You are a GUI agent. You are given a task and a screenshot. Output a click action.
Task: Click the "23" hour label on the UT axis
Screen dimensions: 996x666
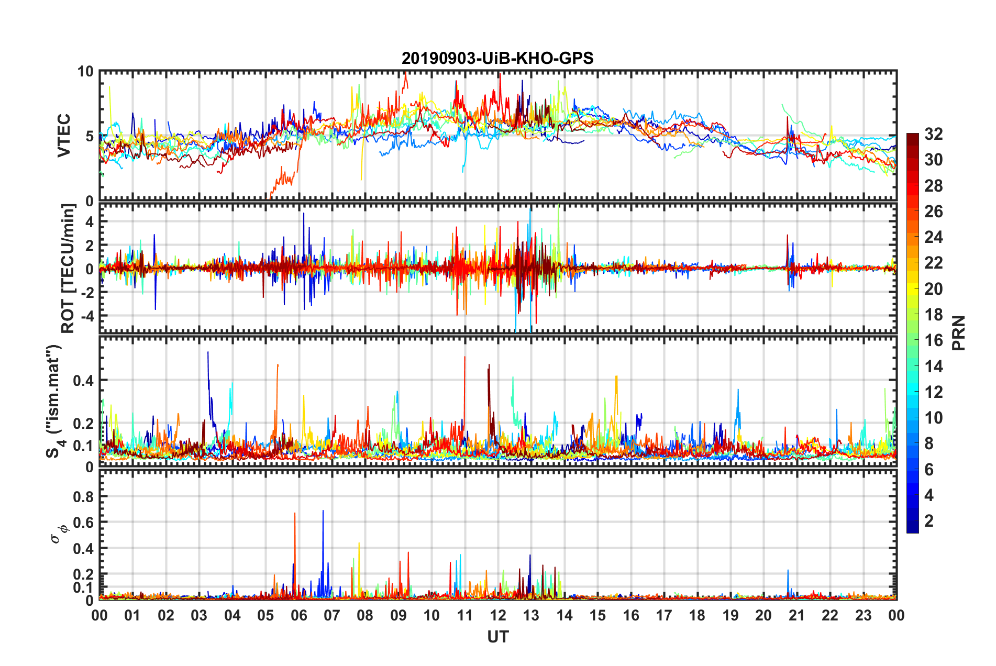(x=864, y=615)
